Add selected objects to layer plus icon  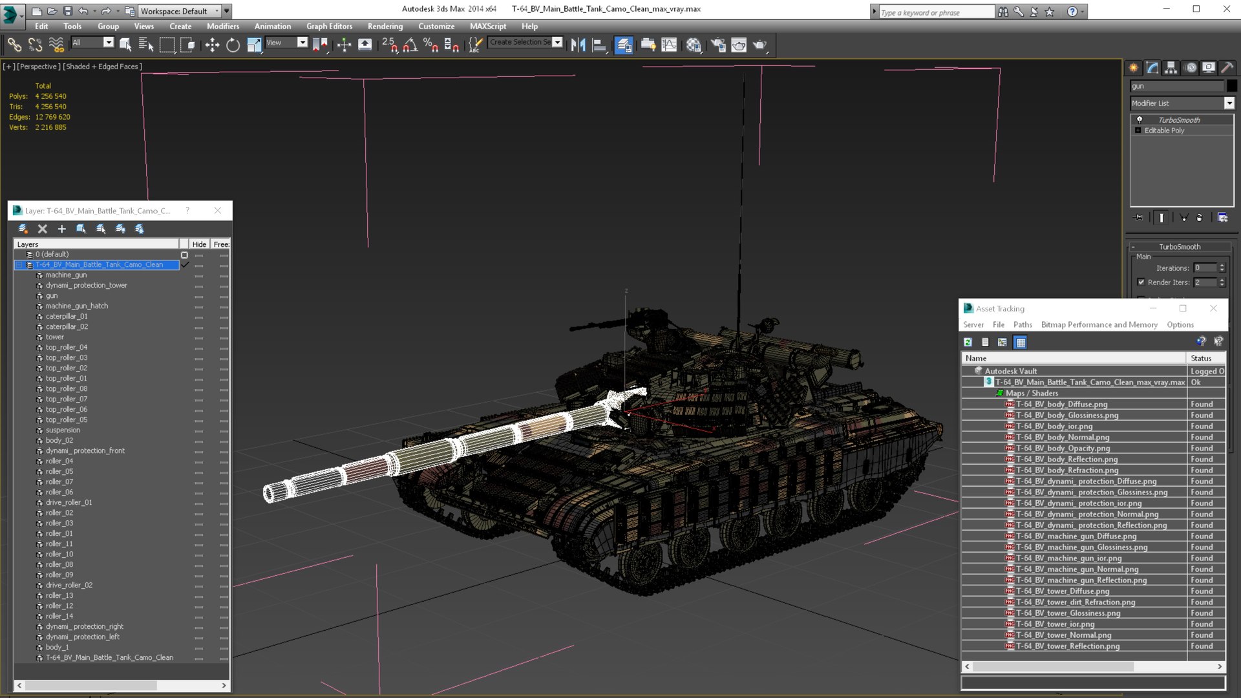[x=61, y=229]
